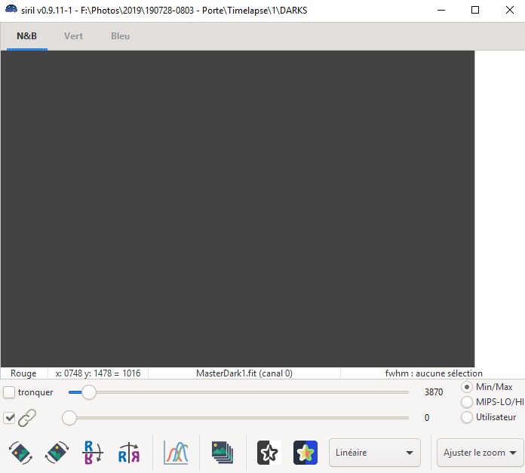Mirror image vertically (R flipped down) icon

click(x=93, y=453)
